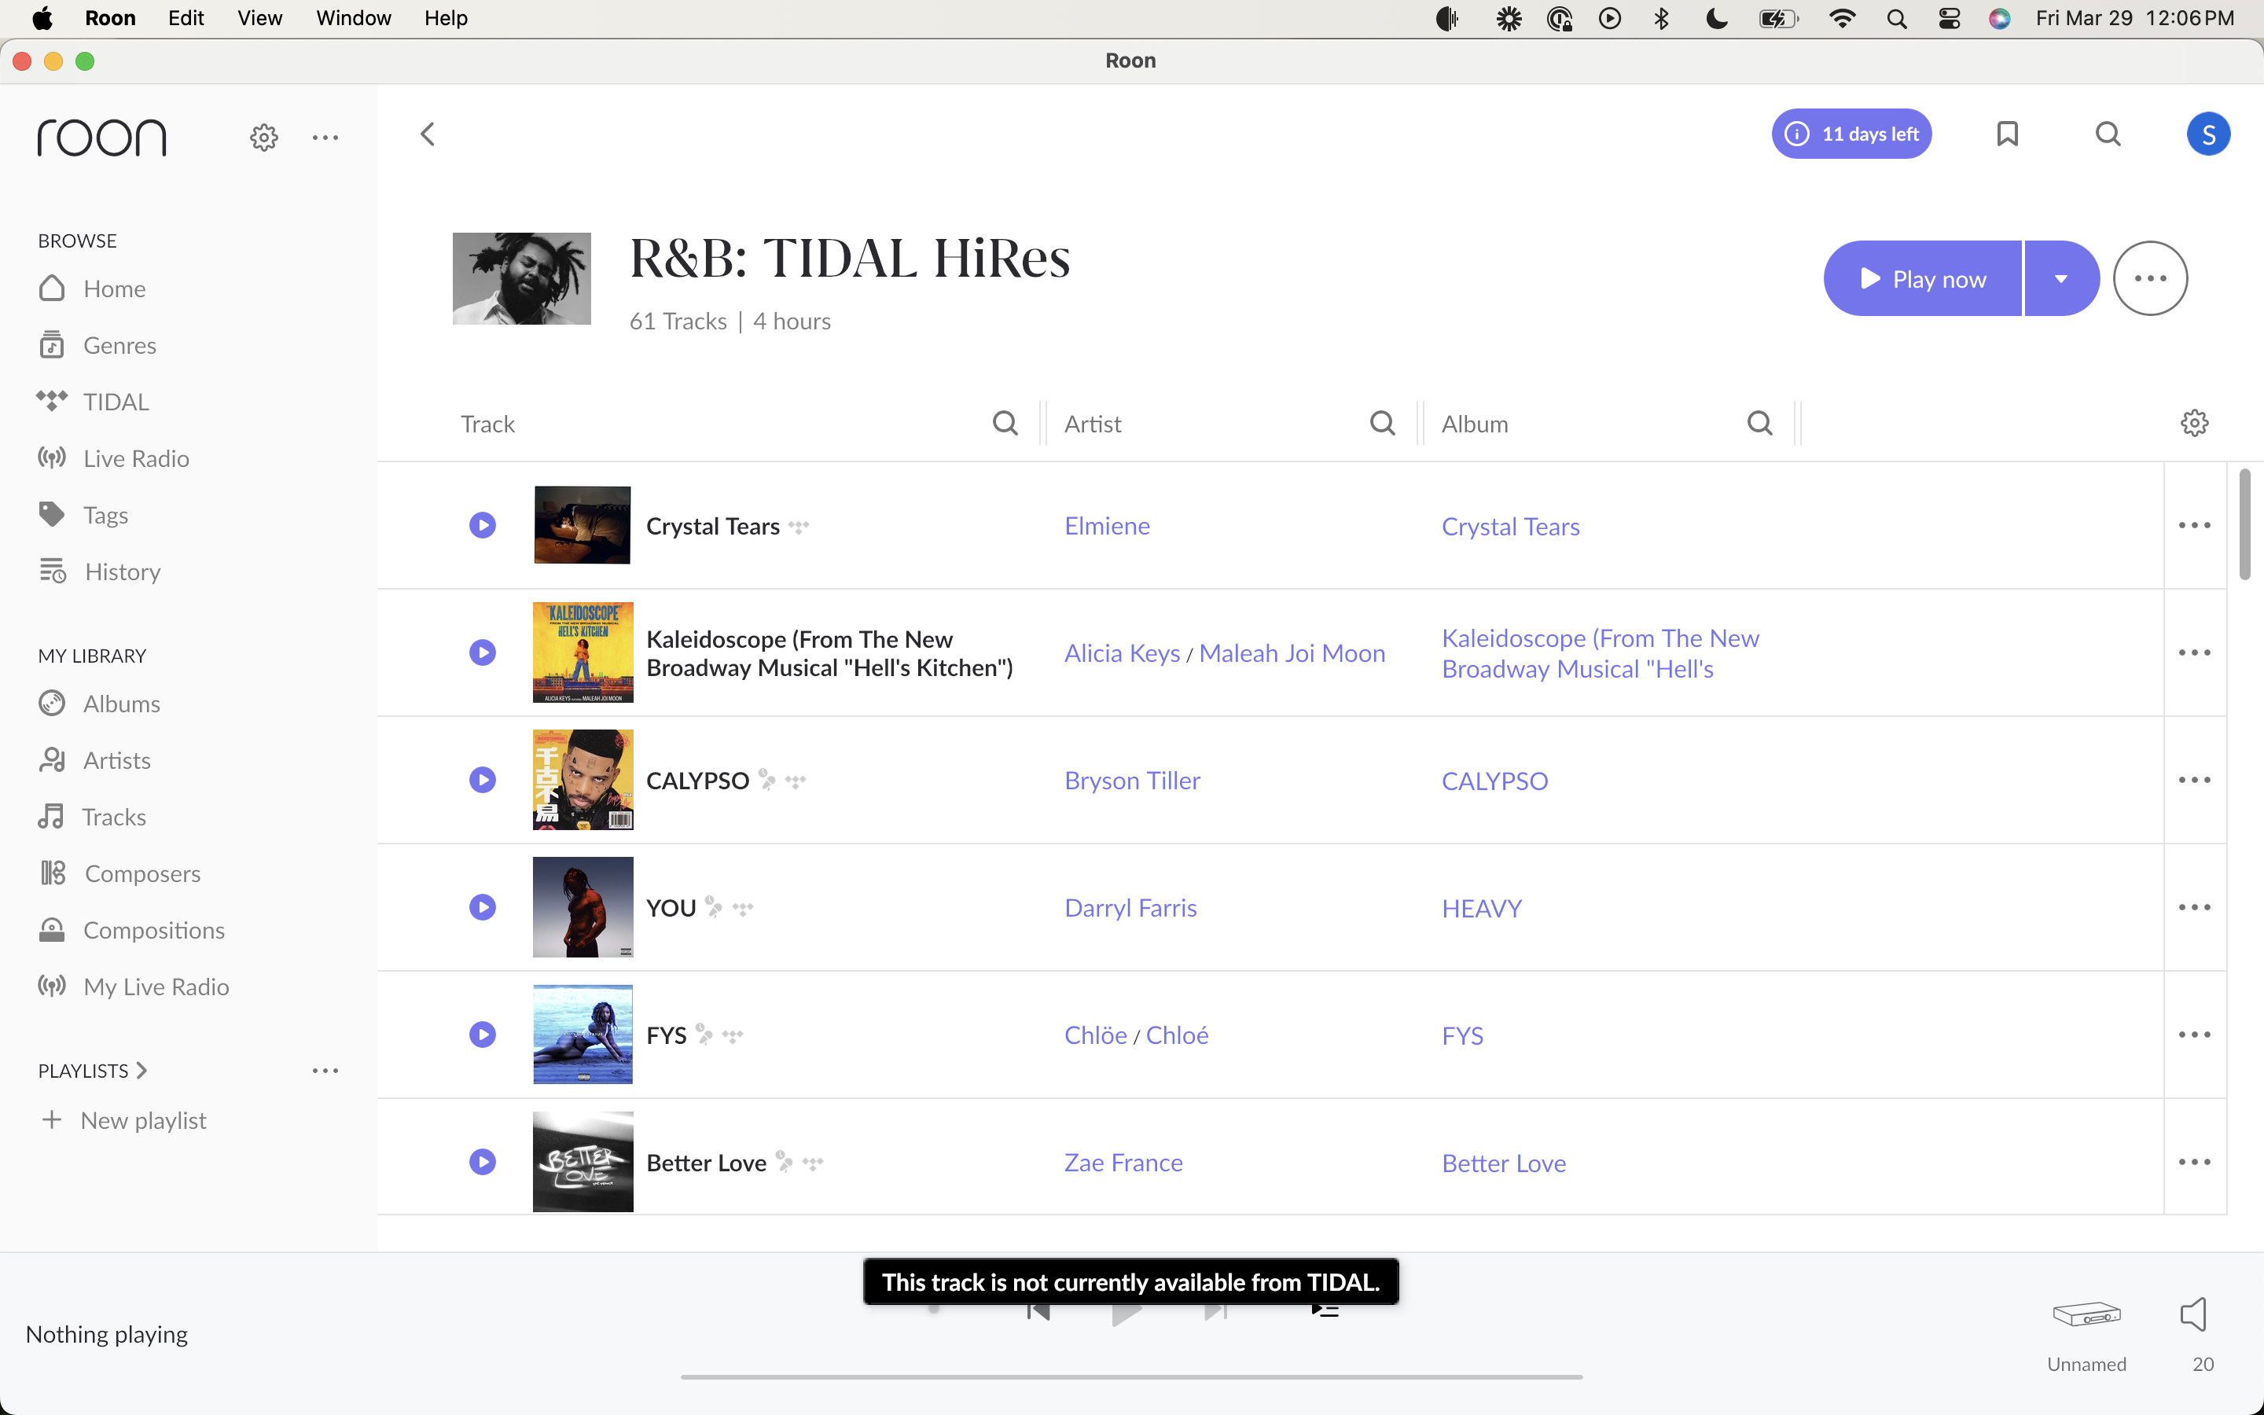Image resolution: width=2264 pixels, height=1415 pixels.
Task: Open the track list column settings gear
Action: pyautogui.click(x=2194, y=423)
